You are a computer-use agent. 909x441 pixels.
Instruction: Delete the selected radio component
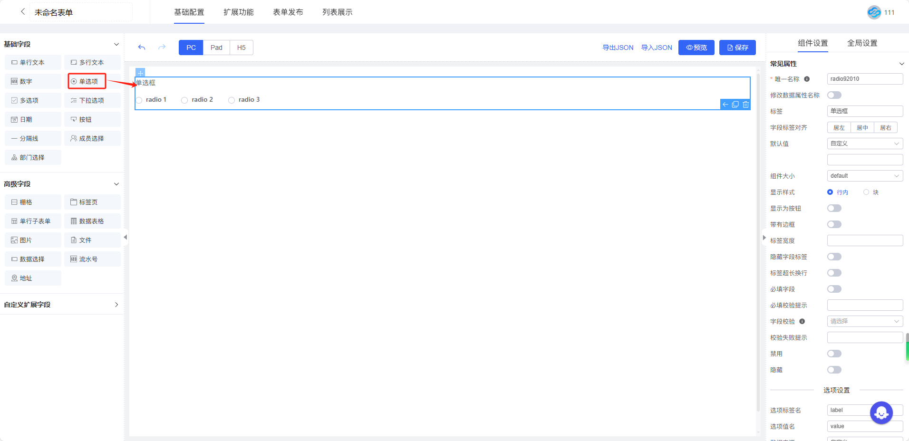tap(745, 105)
